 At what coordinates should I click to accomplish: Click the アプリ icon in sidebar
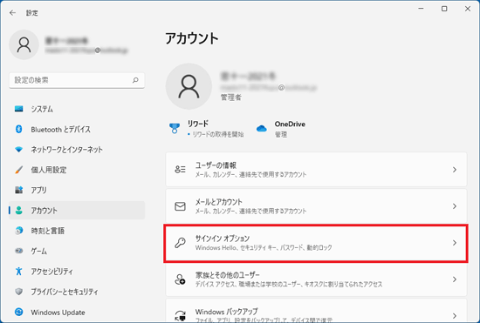[18, 190]
